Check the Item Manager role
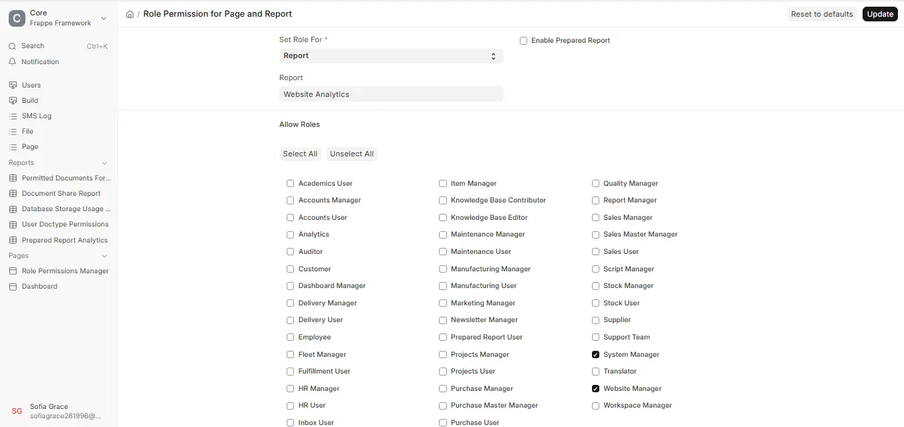Image resolution: width=904 pixels, height=427 pixels. [x=442, y=183]
